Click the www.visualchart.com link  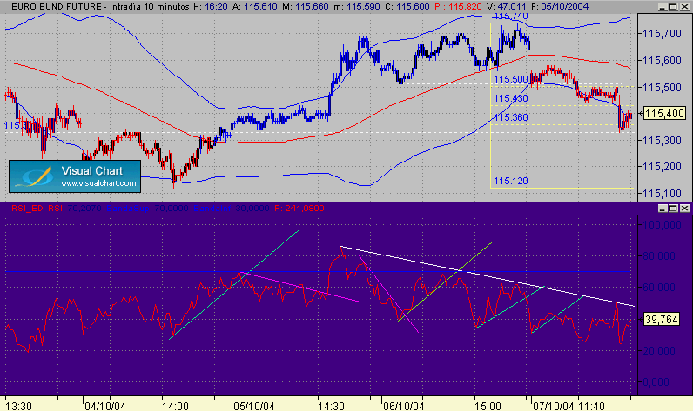[98, 183]
